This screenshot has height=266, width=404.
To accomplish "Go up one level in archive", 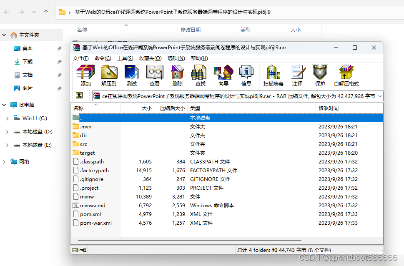I will (79, 95).
